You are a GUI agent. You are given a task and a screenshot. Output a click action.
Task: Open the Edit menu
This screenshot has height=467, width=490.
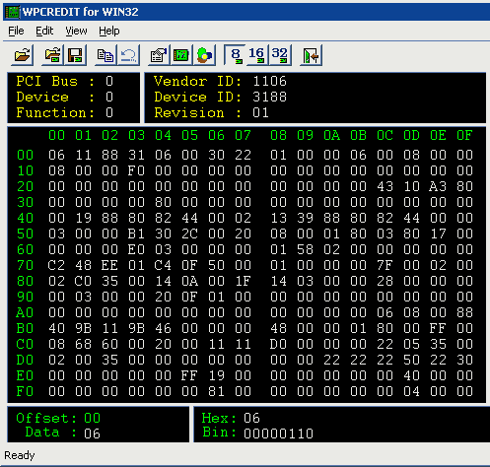pos(44,31)
